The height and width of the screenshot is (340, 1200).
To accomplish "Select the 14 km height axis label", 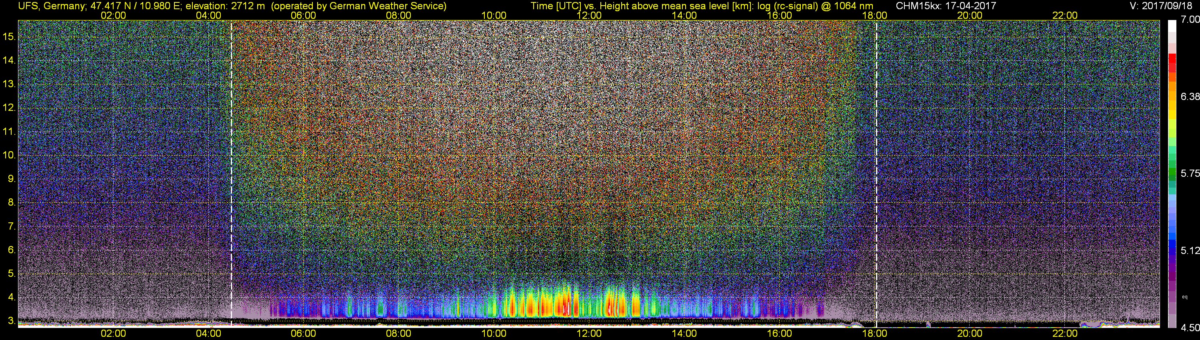I will [9, 60].
